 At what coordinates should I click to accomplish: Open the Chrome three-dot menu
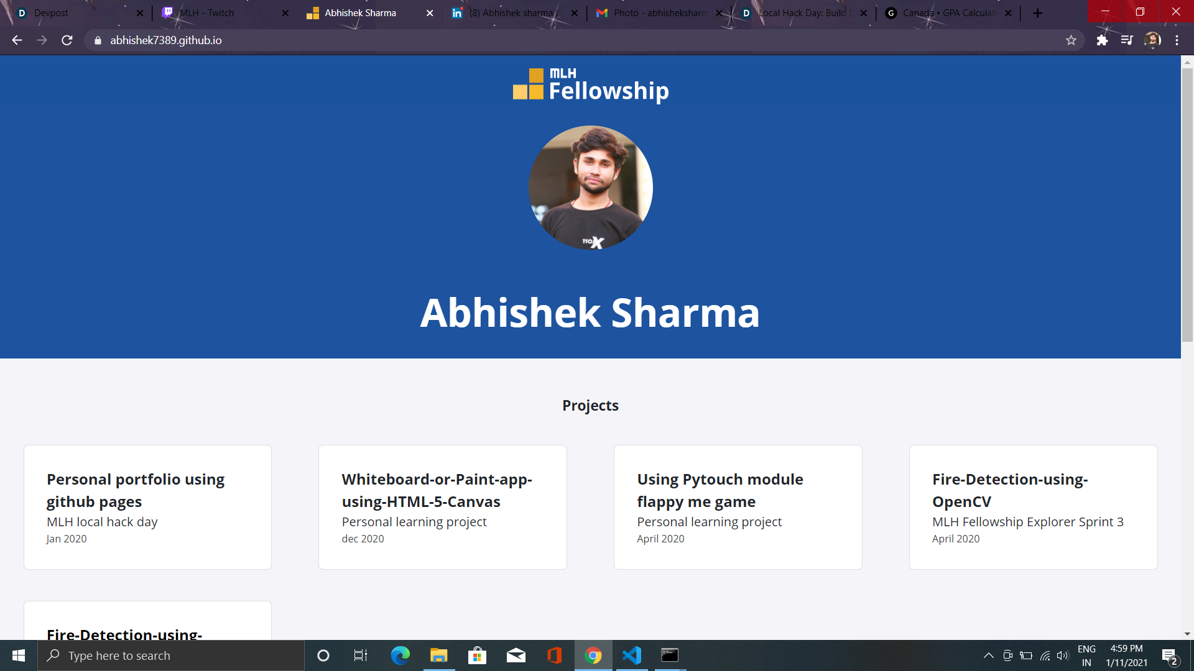coord(1177,40)
